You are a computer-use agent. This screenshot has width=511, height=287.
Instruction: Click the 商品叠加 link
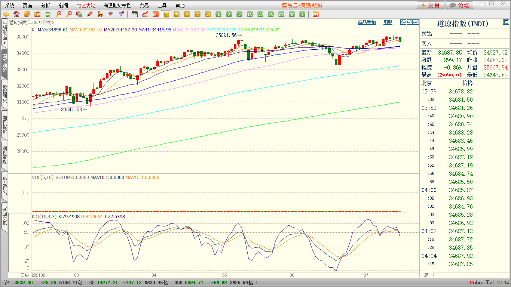367,22
